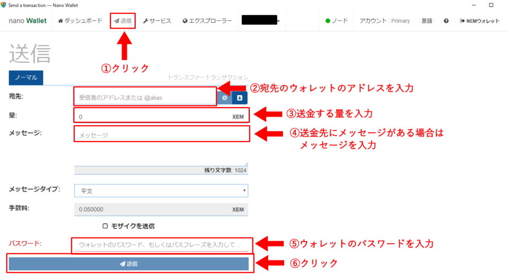Image resolution: width=507 pixels, height=275 pixels.
Task: Click the message area corner grip handle
Action: (x=246, y=164)
